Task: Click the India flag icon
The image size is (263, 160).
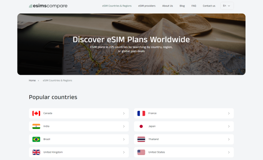Action: click(36, 126)
